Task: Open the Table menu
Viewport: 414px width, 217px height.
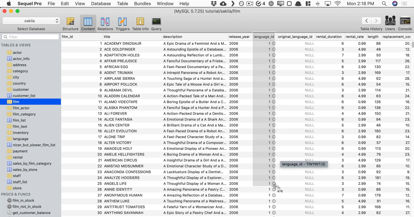Action: click(122, 4)
